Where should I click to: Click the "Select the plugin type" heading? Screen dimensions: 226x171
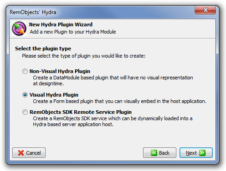(43, 49)
